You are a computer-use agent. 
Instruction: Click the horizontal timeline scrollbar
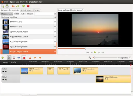(30, 95)
